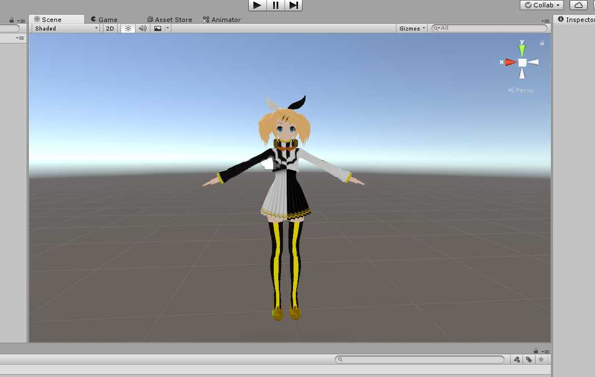595x377 pixels.
Task: Switch to the Animator tab
Action: pos(222,19)
